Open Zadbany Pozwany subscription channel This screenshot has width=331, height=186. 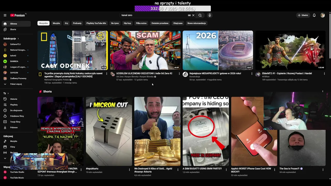coord(16,78)
